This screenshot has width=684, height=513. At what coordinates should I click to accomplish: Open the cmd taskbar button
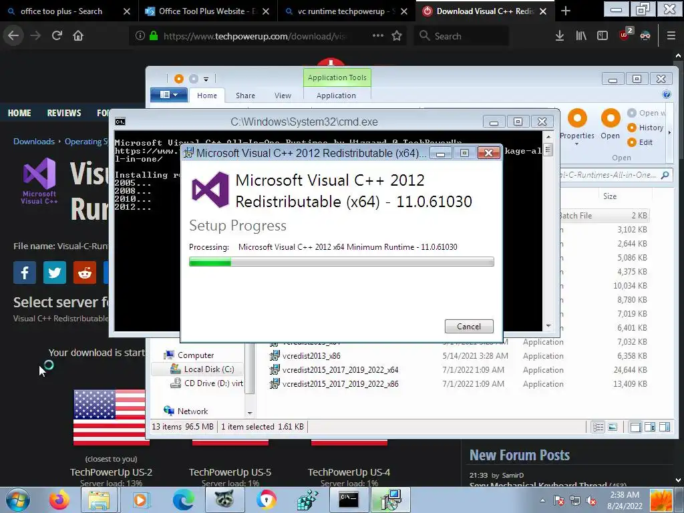349,500
